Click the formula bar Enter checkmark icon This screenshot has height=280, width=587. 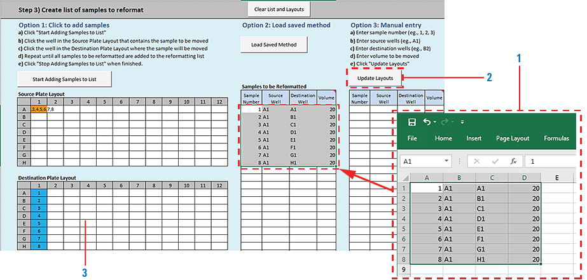pos(495,161)
